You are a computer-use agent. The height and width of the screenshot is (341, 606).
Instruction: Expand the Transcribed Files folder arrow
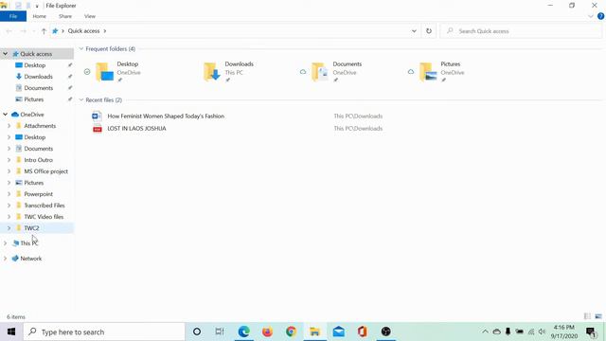9,206
